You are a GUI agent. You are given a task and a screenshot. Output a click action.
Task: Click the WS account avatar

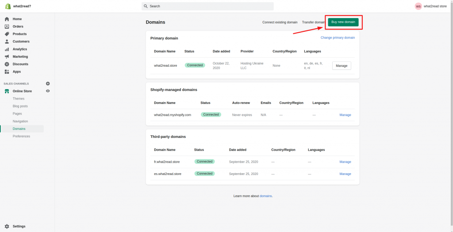(418, 6)
